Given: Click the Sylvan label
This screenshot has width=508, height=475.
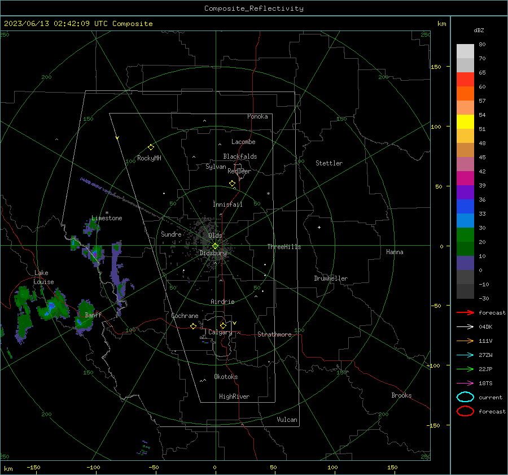Looking at the screenshot, I should pos(216,167).
